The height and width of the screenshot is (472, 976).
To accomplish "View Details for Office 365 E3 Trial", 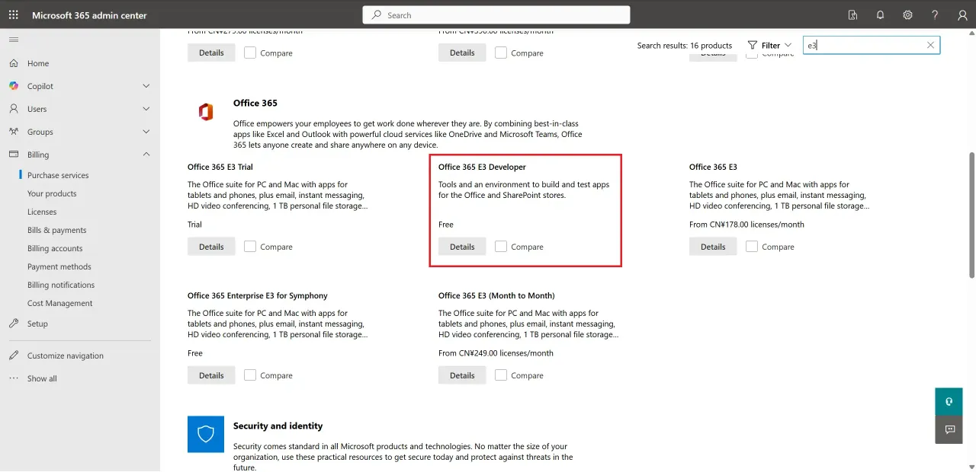I will pos(211,247).
